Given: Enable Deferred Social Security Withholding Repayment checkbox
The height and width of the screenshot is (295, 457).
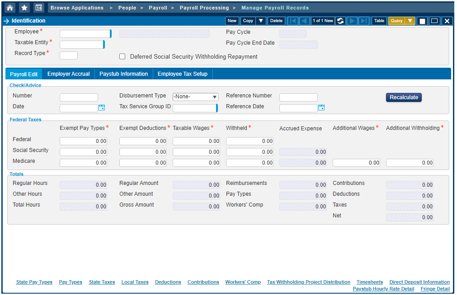Looking at the screenshot, I should point(122,57).
